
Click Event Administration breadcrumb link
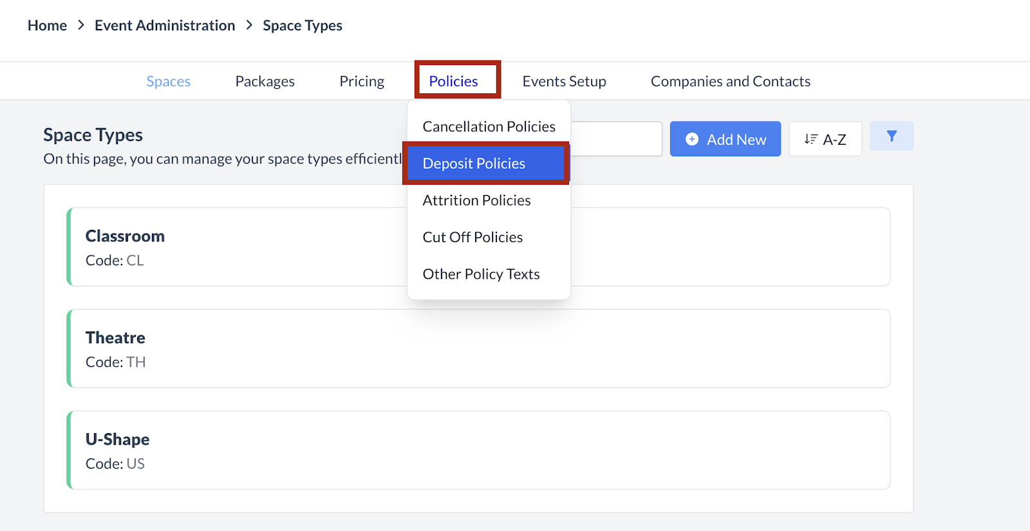click(x=165, y=26)
